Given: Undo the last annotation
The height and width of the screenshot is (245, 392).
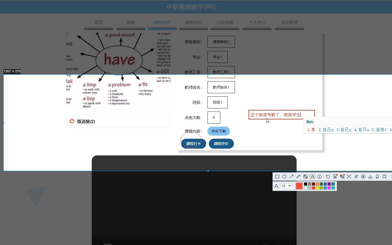Looking at the screenshot, I should tap(328, 177).
